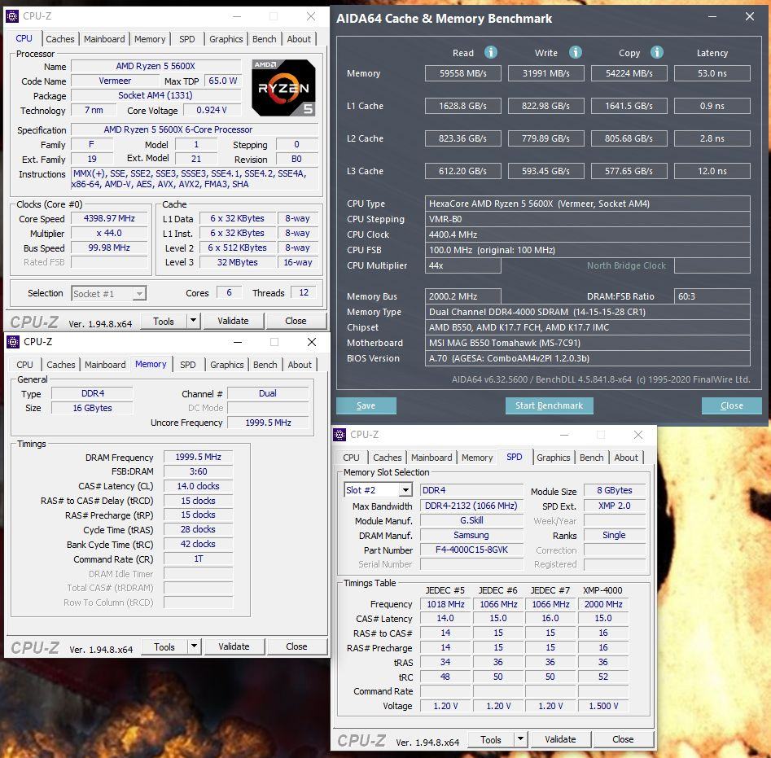Click the Threads value 12 field
The image size is (771, 758).
304,292
